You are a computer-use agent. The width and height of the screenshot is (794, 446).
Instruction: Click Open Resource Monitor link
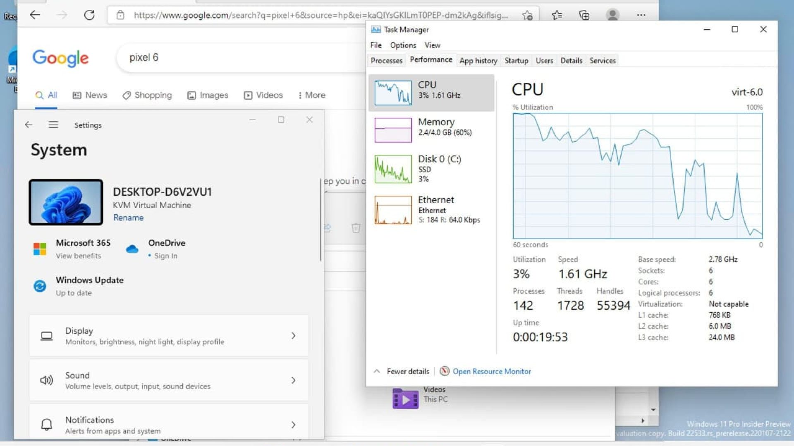pos(492,371)
